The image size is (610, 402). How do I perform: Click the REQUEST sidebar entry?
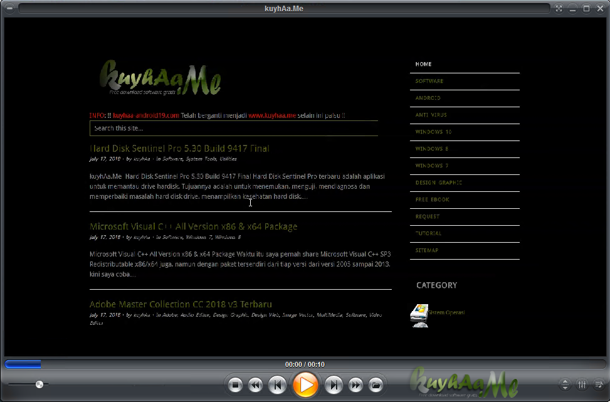[x=427, y=216]
